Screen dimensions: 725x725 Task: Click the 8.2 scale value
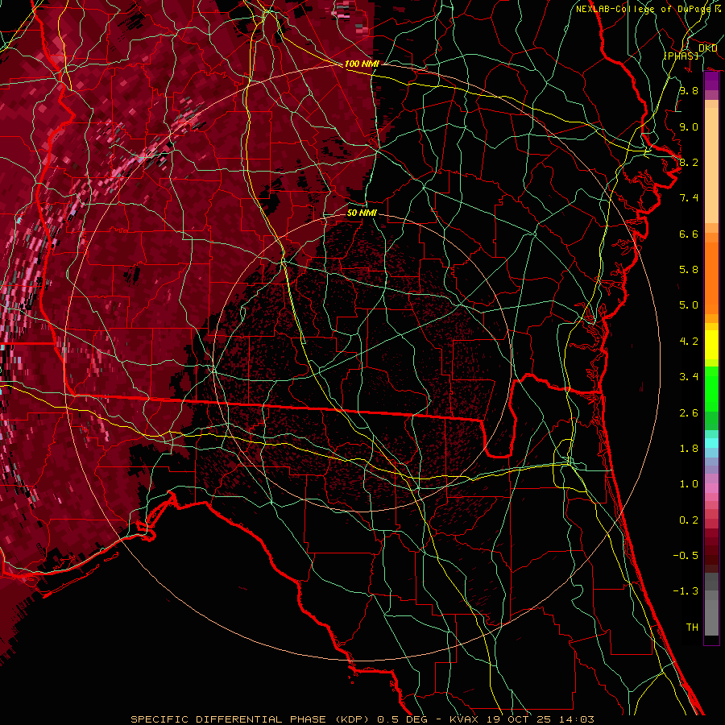[x=689, y=162]
